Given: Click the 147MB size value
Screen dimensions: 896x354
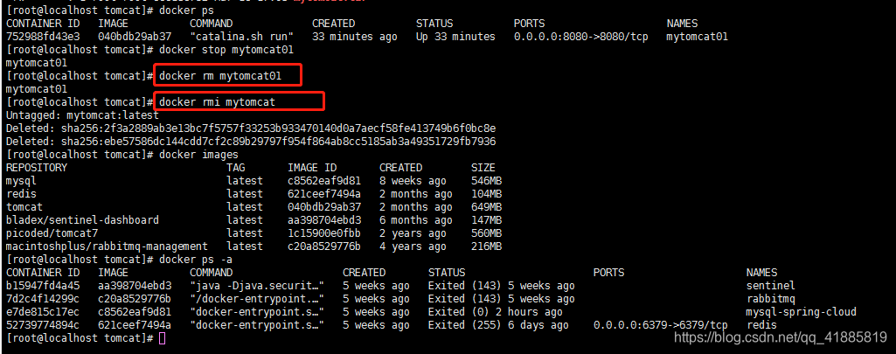Looking at the screenshot, I should pyautogui.click(x=486, y=220).
